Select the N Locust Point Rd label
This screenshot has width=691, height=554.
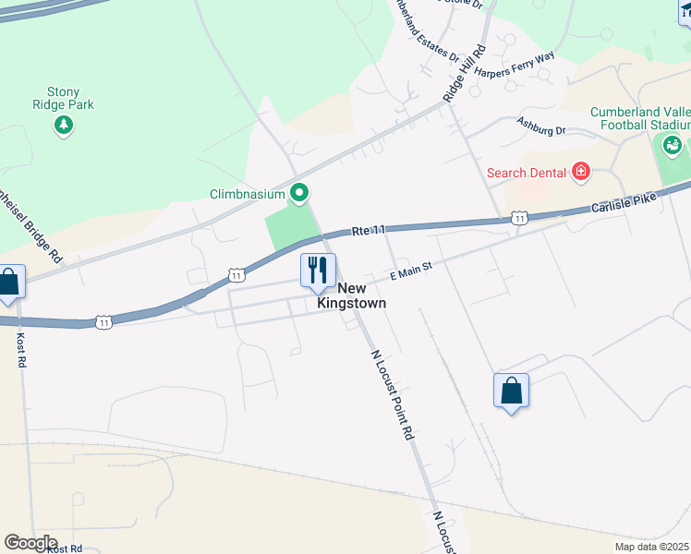click(394, 395)
